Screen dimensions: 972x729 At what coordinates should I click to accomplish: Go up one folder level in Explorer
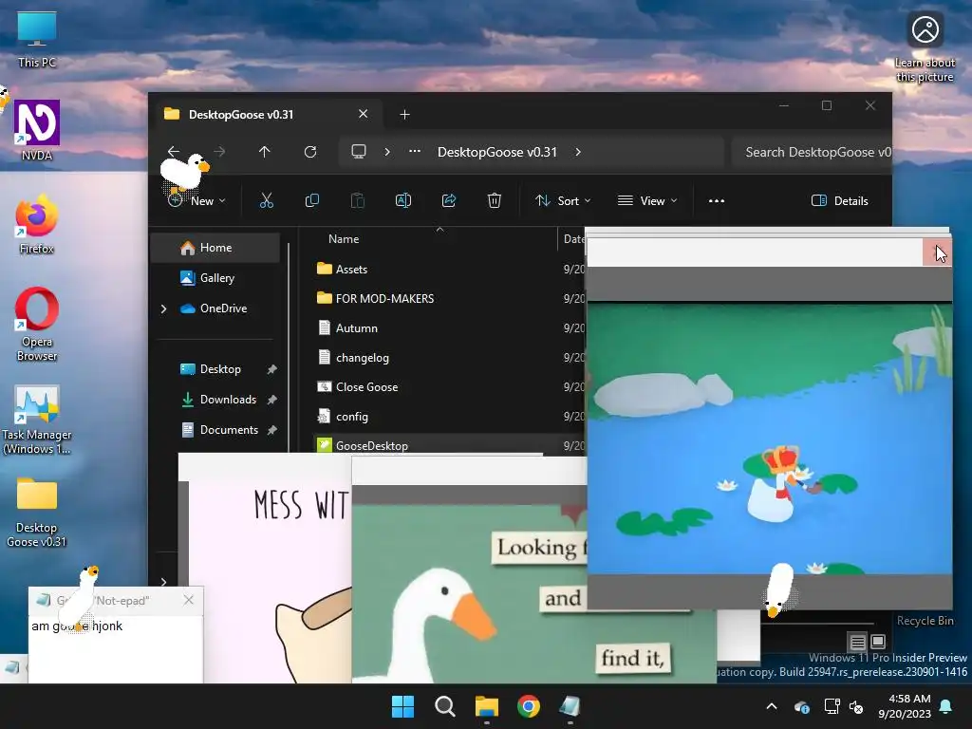tap(265, 152)
